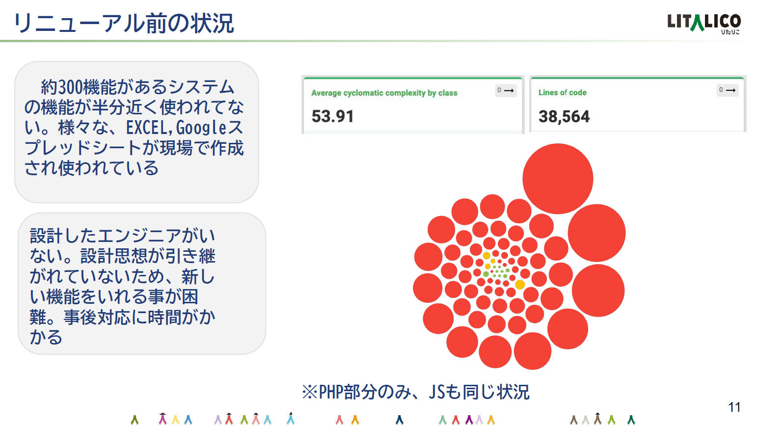The height and width of the screenshot is (426, 757).
Task: Click the big red bubble at right middle
Action: coord(596,233)
